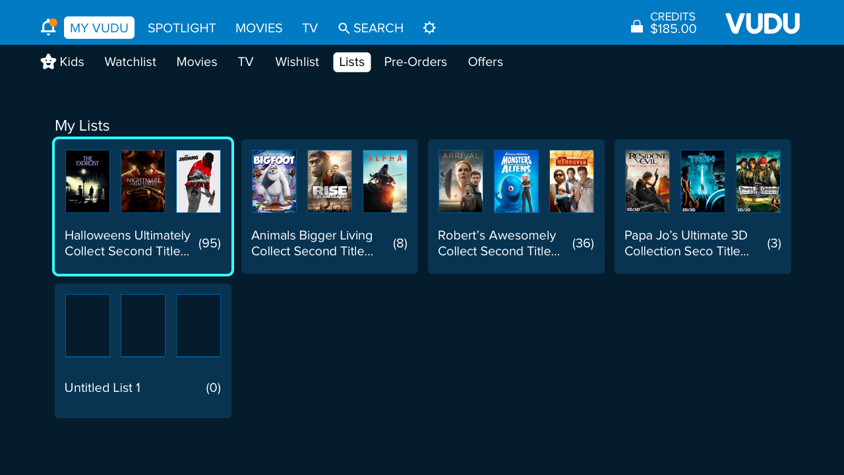
Task: Select the MY VUDU tab
Action: point(99,28)
